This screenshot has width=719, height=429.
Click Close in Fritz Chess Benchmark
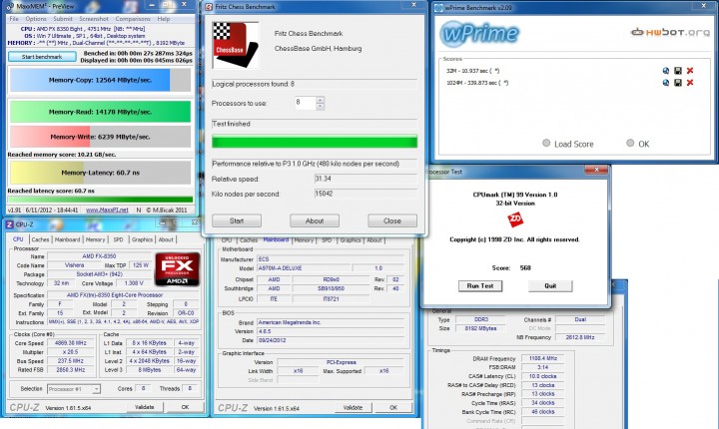tap(392, 220)
